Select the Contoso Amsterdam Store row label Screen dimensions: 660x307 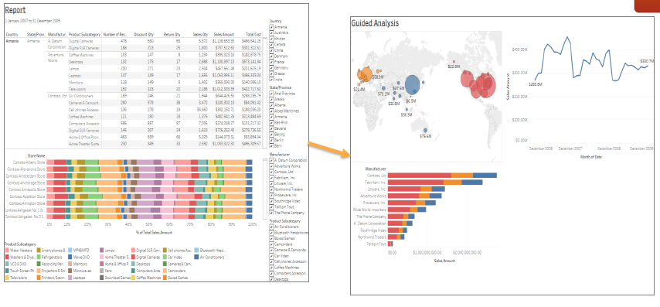(x=26, y=176)
